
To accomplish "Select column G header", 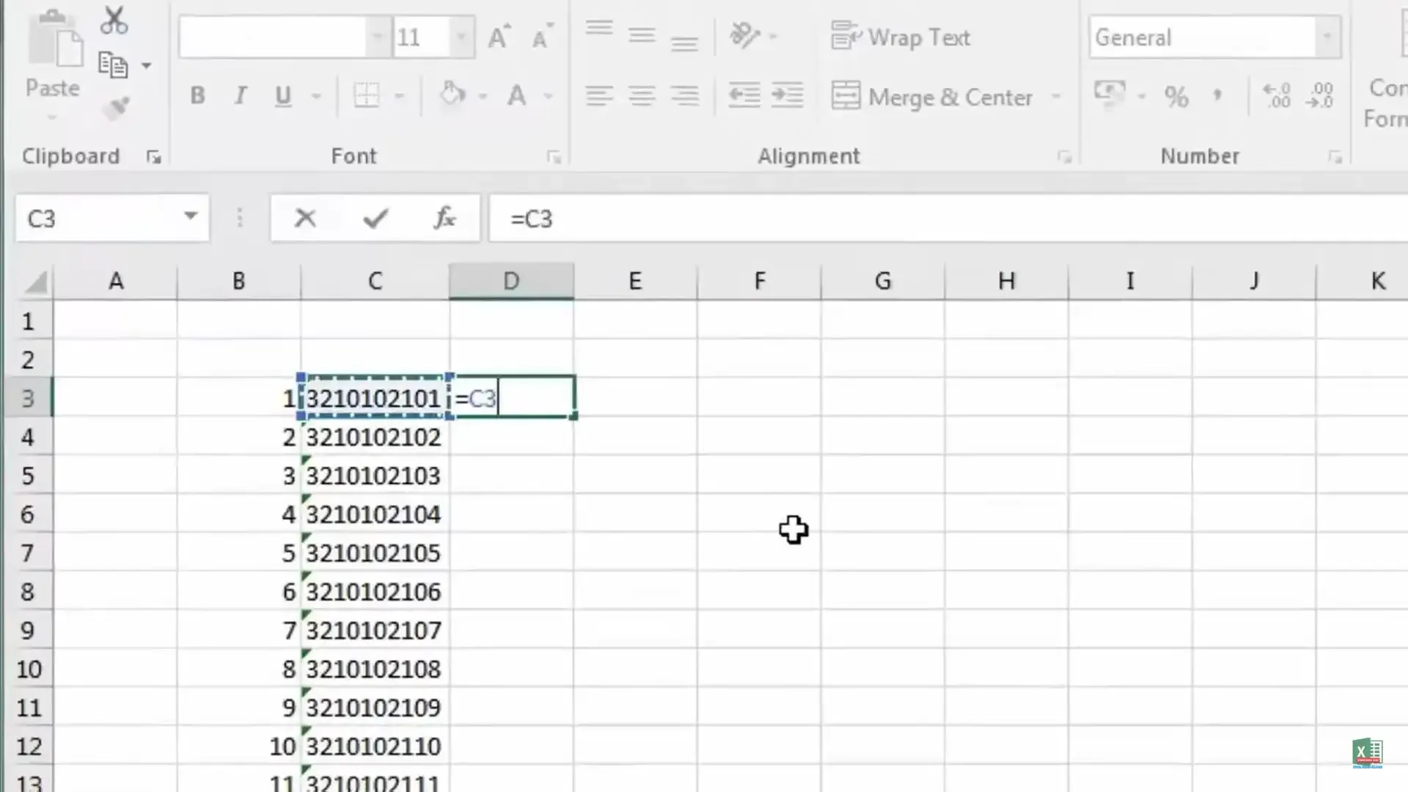I will pyautogui.click(x=883, y=281).
